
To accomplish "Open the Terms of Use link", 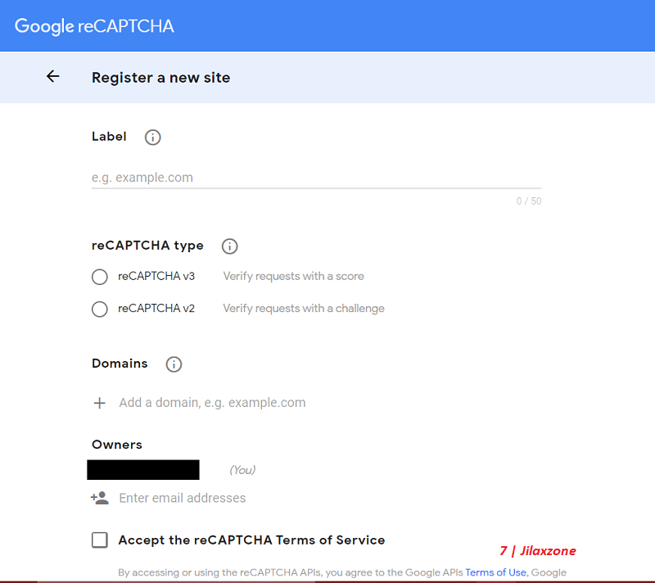I will 495,572.
